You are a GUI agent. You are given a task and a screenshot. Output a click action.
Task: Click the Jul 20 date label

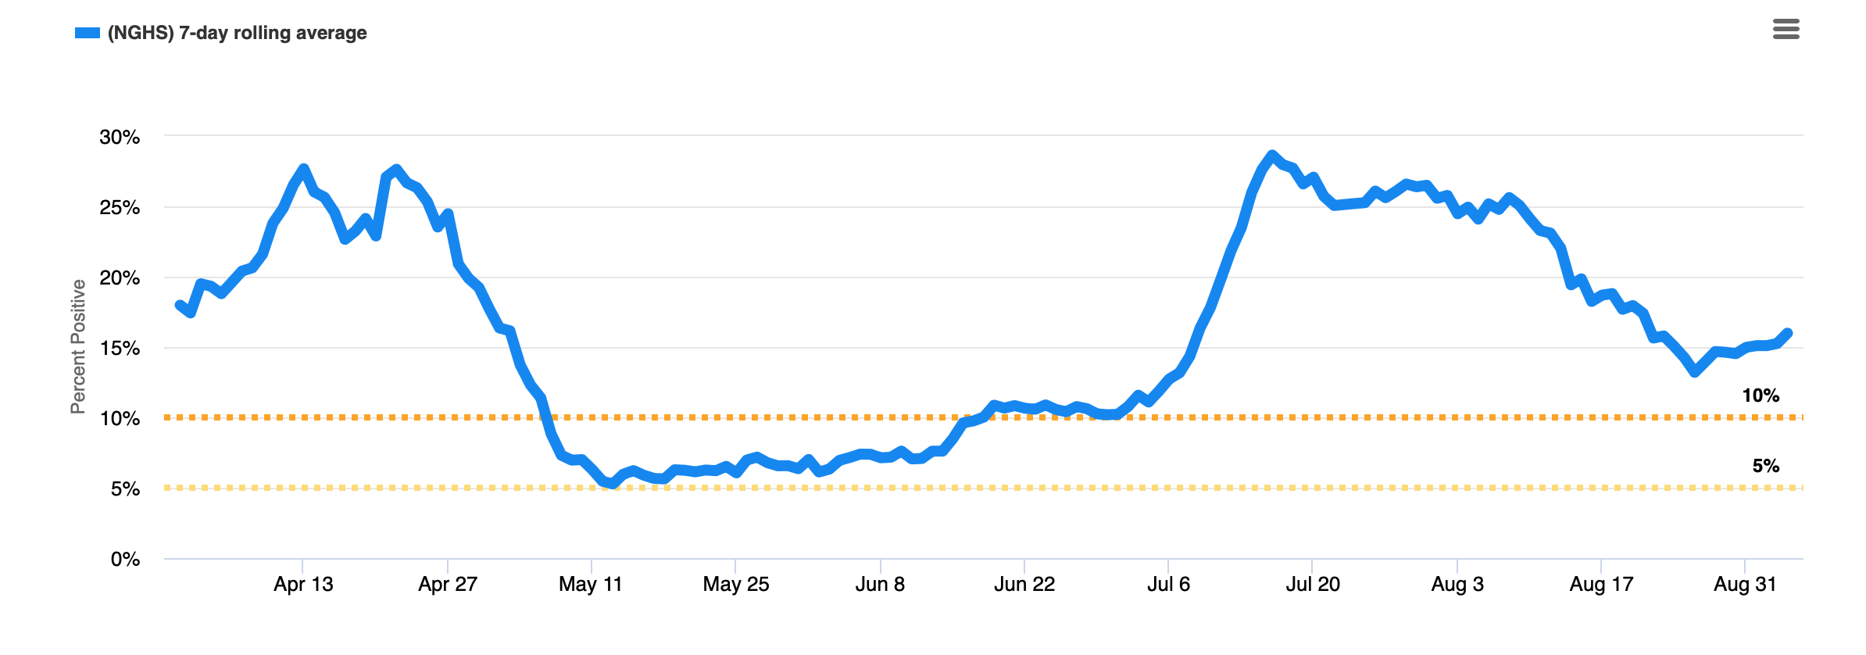1313,584
